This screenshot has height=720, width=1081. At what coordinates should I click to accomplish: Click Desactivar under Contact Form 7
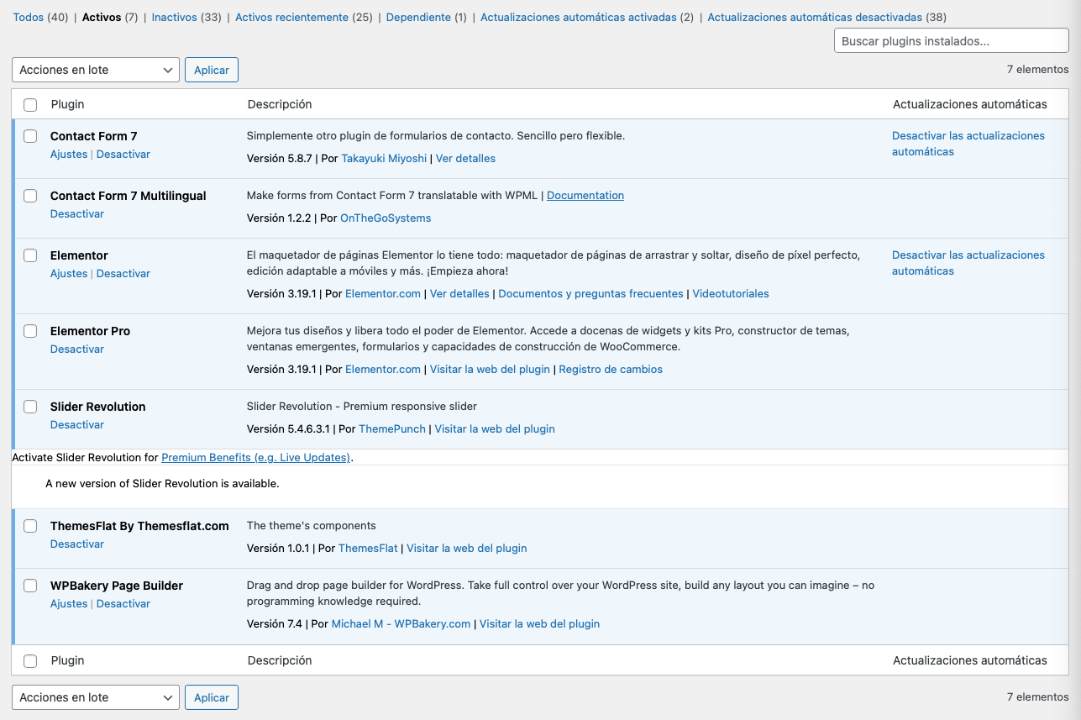[123, 155]
